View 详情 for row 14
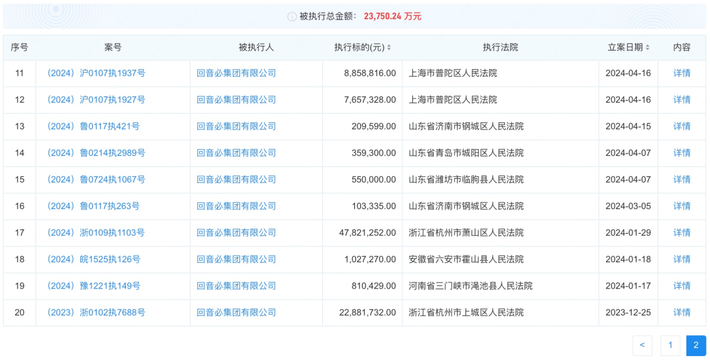Image resolution: width=710 pixels, height=362 pixels. (x=682, y=153)
